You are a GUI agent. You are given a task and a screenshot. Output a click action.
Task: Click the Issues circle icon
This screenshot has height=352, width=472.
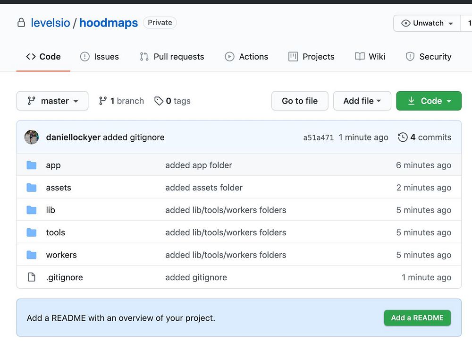point(84,57)
